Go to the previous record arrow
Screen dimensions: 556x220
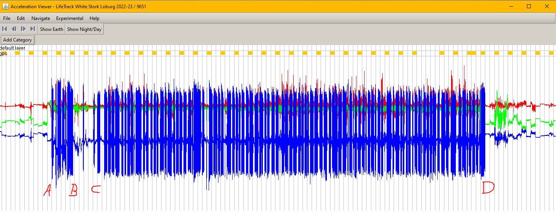coord(14,29)
